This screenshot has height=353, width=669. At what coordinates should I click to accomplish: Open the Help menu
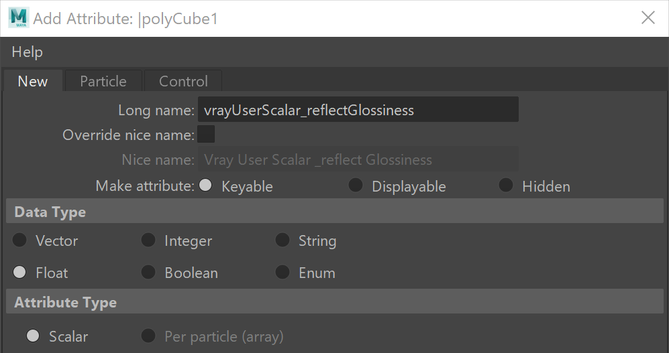27,52
